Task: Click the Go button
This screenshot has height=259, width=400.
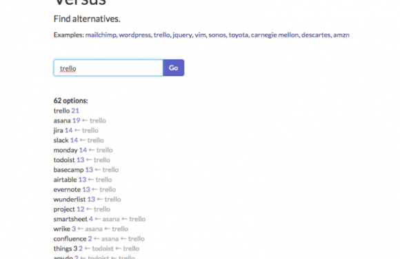Action: click(174, 68)
